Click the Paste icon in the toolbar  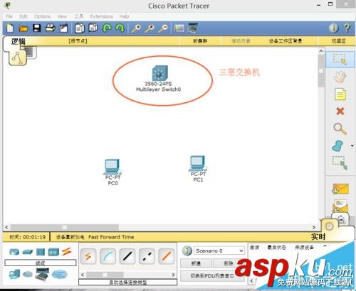click(93, 28)
